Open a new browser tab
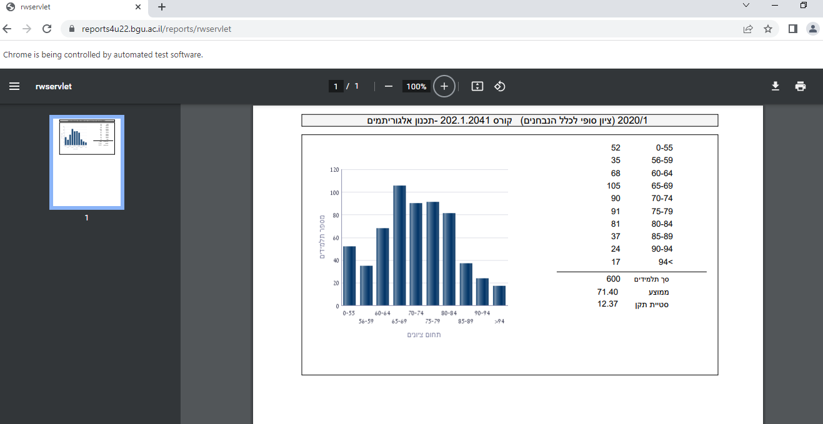Viewport: 823px width, 424px height. [161, 7]
